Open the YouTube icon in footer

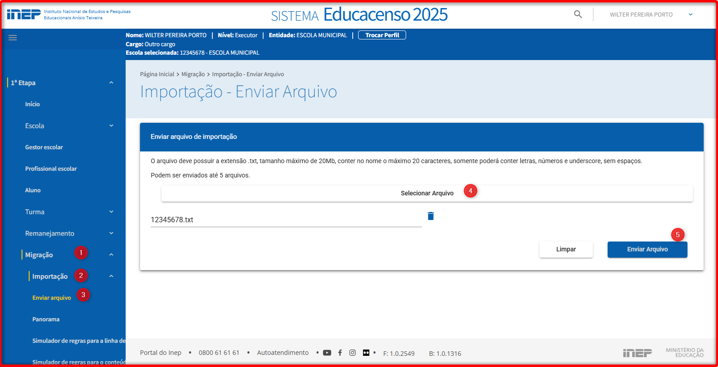(327, 353)
